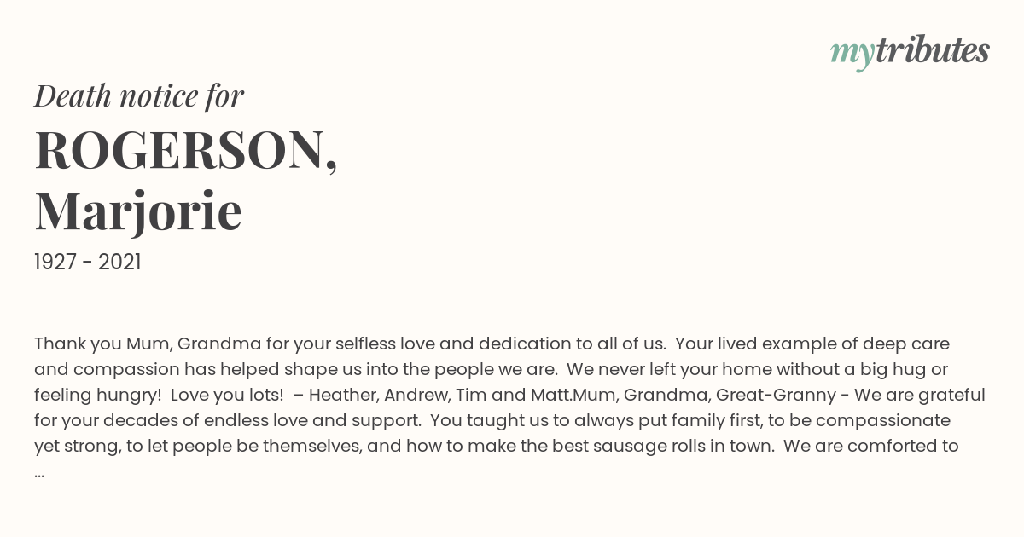Viewport: 1024px width, 537px height.
Task: Expand the truncated text ellipsis at bottom
Action: (39, 472)
